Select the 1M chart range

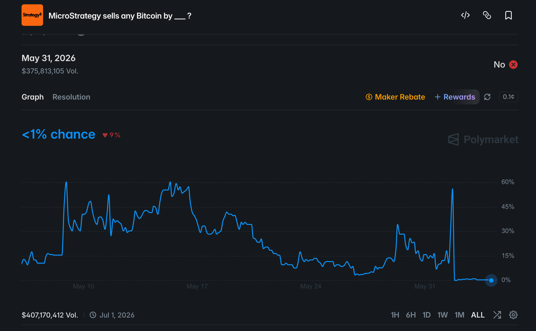pyautogui.click(x=459, y=315)
